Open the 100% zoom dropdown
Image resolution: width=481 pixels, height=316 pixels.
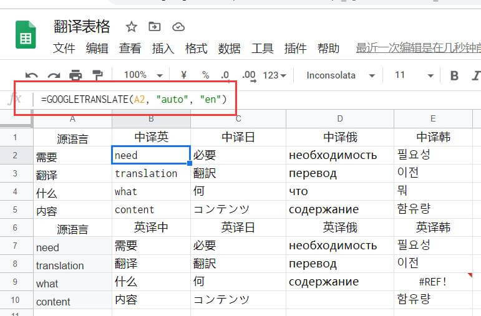click(x=143, y=75)
